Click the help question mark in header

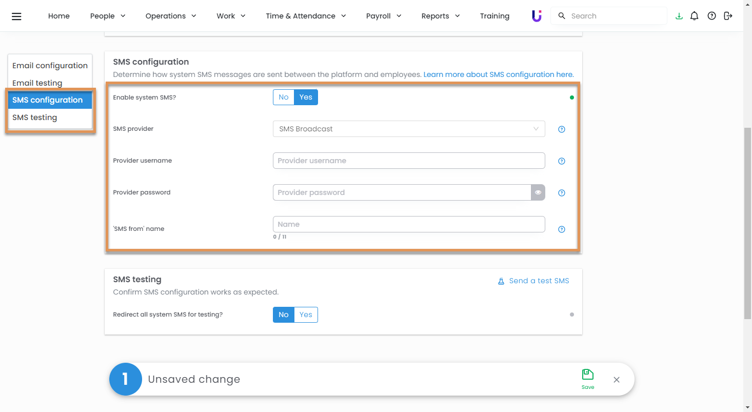[711, 16]
